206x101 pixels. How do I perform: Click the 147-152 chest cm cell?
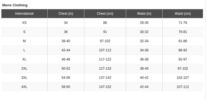coord(105,87)
